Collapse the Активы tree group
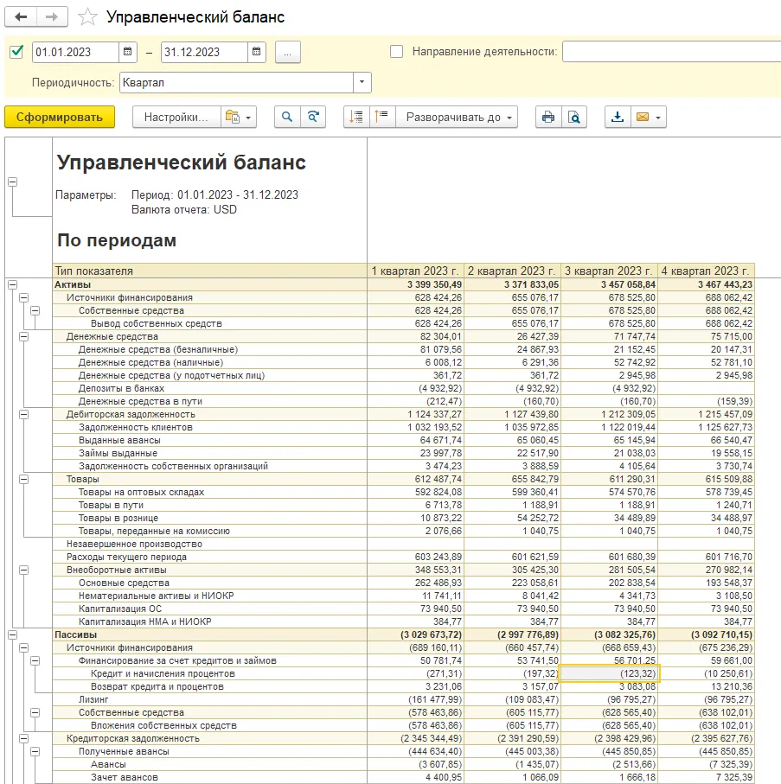Viewport: 781px width, 784px height. (12, 284)
